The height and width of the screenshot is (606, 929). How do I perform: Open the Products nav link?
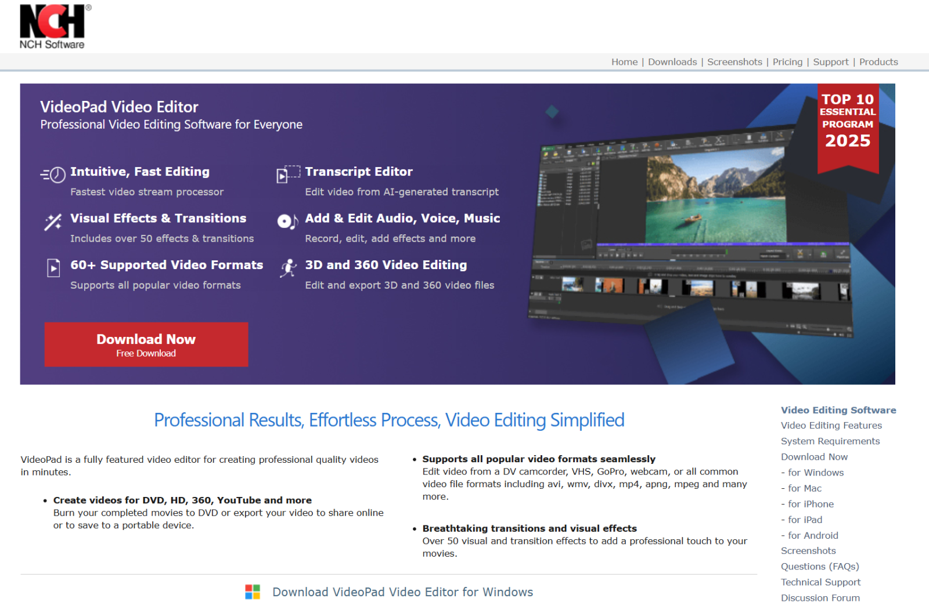tap(878, 62)
